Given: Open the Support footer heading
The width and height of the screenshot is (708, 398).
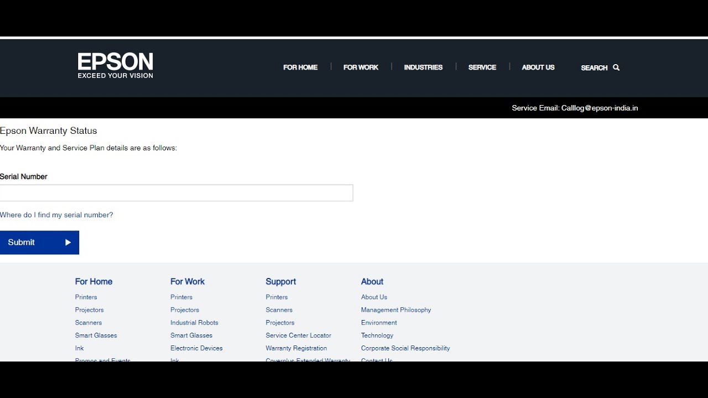Looking at the screenshot, I should click(x=280, y=282).
